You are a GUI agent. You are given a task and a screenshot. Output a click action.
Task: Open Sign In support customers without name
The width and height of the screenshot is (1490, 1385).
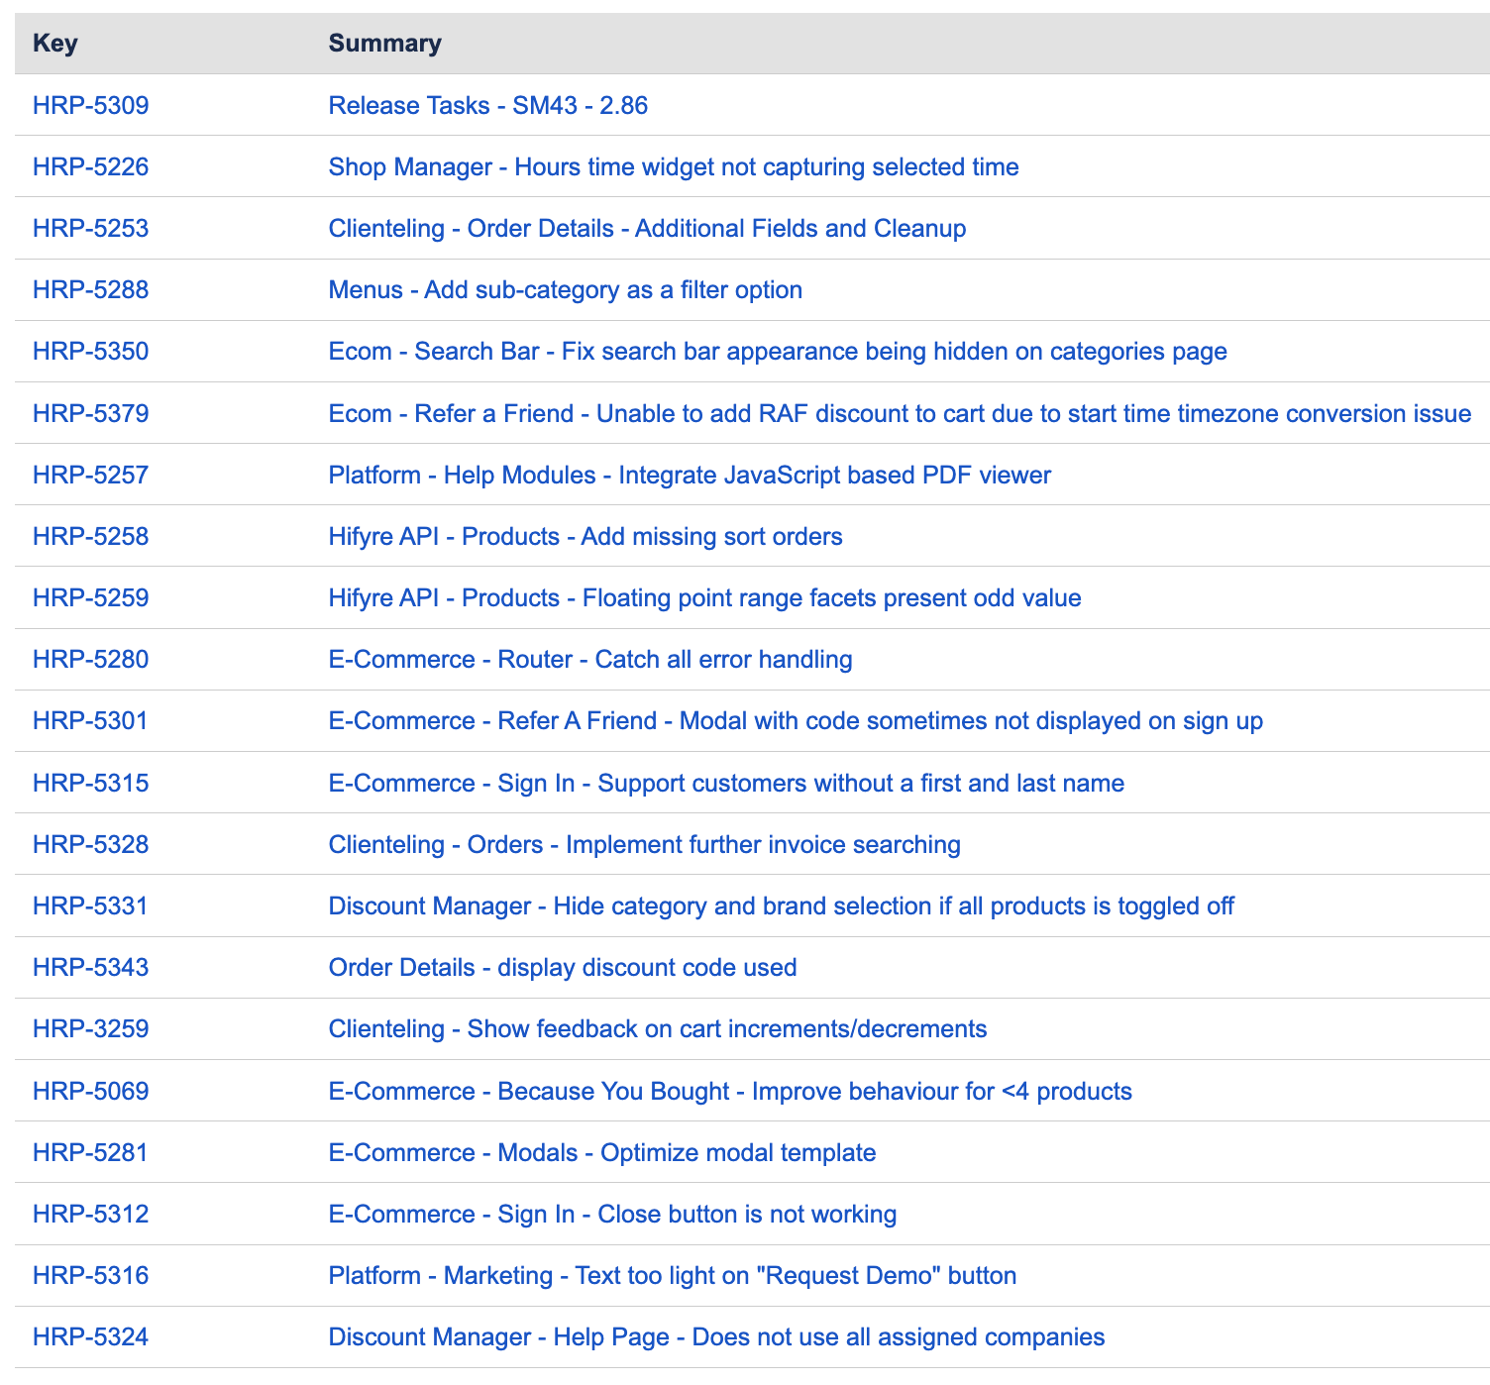[725, 783]
